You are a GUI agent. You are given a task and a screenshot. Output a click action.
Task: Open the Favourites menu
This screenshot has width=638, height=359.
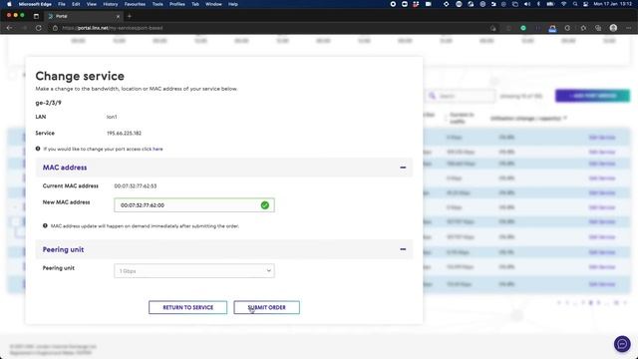click(135, 4)
